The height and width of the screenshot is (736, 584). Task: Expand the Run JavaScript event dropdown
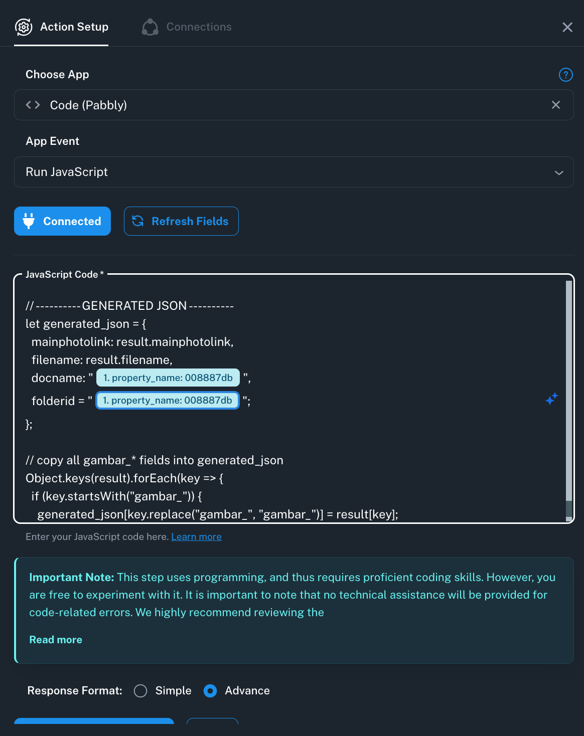(x=294, y=172)
